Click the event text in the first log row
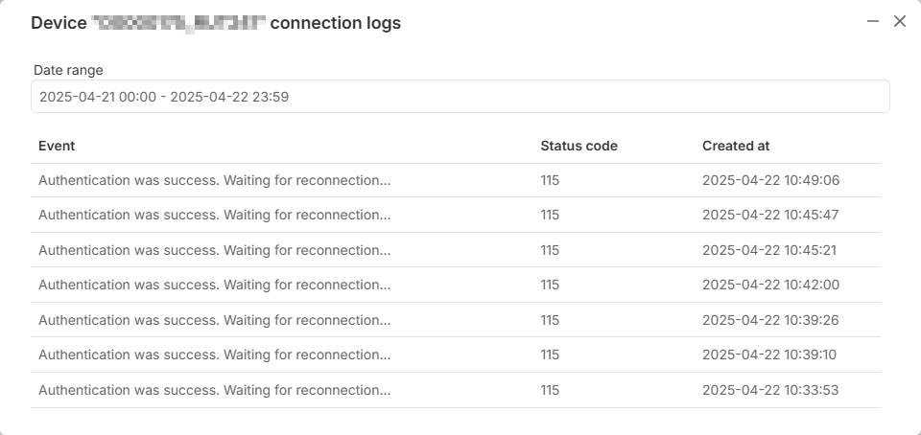This screenshot has width=921, height=435. pos(214,180)
